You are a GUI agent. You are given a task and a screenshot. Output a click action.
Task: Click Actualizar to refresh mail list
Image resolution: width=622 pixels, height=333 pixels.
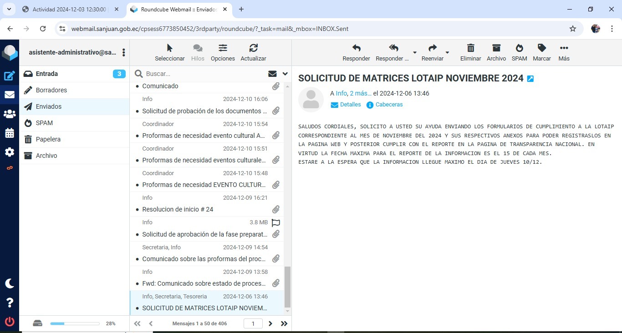tap(253, 52)
